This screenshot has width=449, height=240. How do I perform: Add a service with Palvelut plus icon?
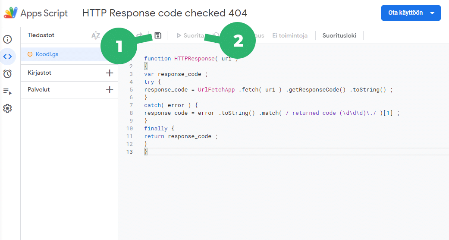110,90
